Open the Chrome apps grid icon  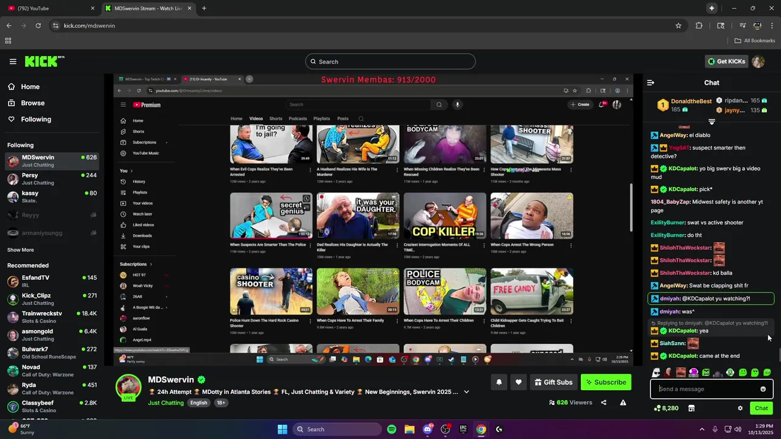click(8, 41)
